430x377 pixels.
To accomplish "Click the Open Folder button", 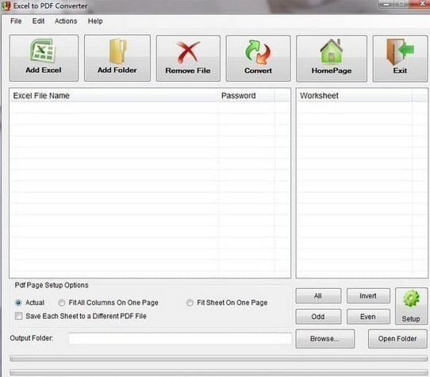I will (x=397, y=339).
